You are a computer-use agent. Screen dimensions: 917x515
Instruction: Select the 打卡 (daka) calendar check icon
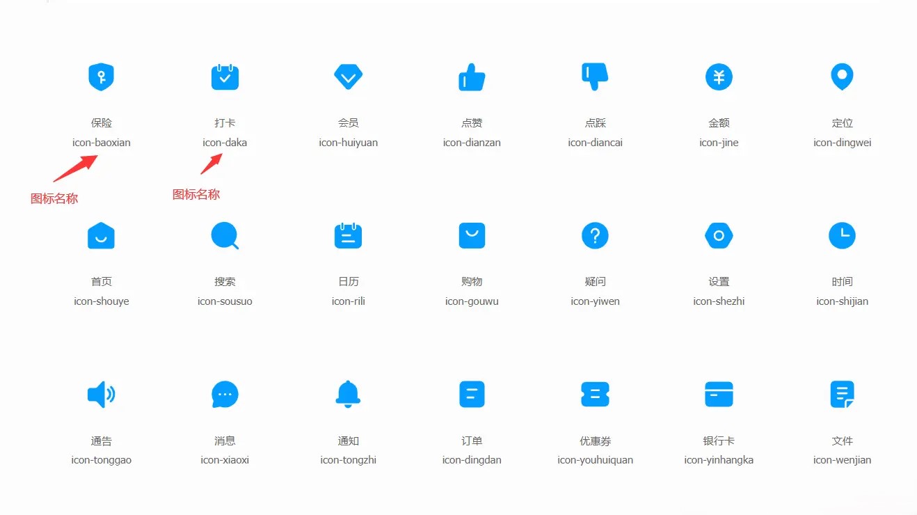(x=225, y=77)
